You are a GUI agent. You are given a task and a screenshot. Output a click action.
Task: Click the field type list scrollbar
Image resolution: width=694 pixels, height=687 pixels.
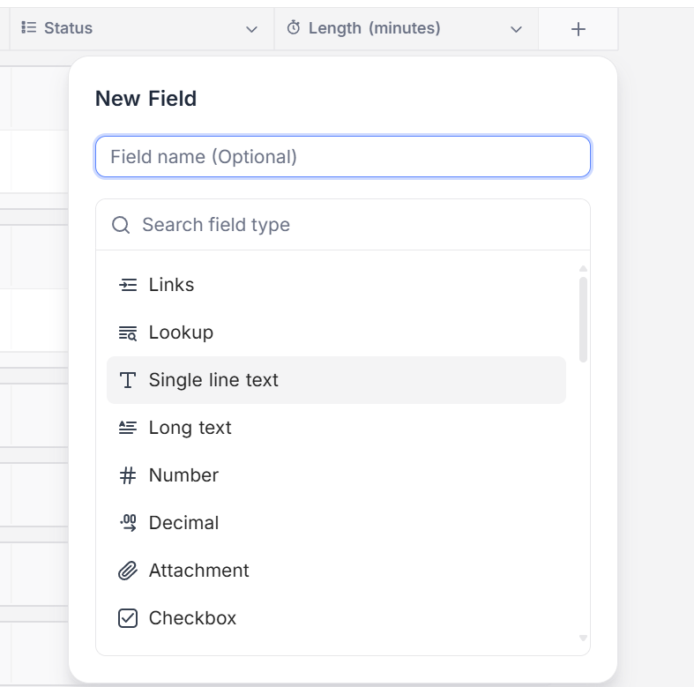point(583,317)
